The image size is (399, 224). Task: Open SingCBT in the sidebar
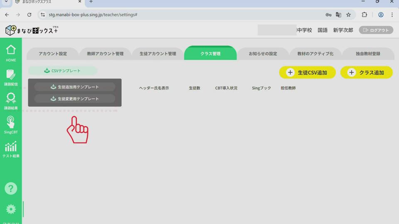(11, 124)
